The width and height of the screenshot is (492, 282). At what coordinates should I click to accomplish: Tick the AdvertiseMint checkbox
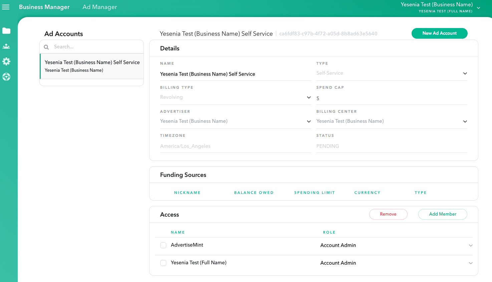(x=163, y=245)
